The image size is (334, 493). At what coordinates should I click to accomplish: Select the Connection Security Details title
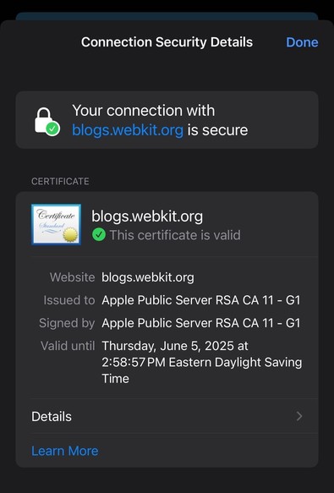[167, 42]
